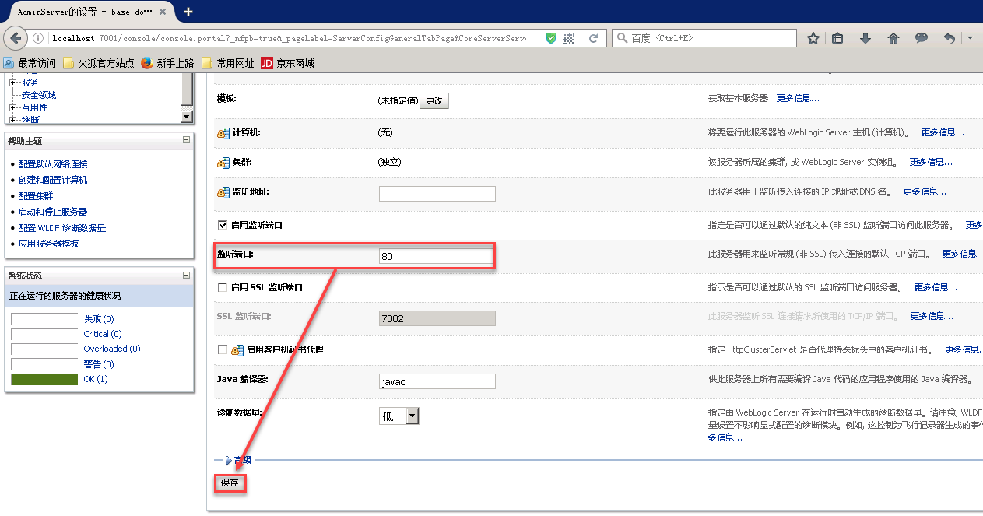
Task: Close the AdminServer settings tab
Action: click(x=164, y=12)
